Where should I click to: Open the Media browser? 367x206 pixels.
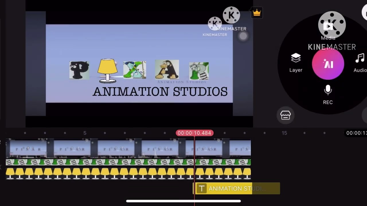tap(328, 30)
